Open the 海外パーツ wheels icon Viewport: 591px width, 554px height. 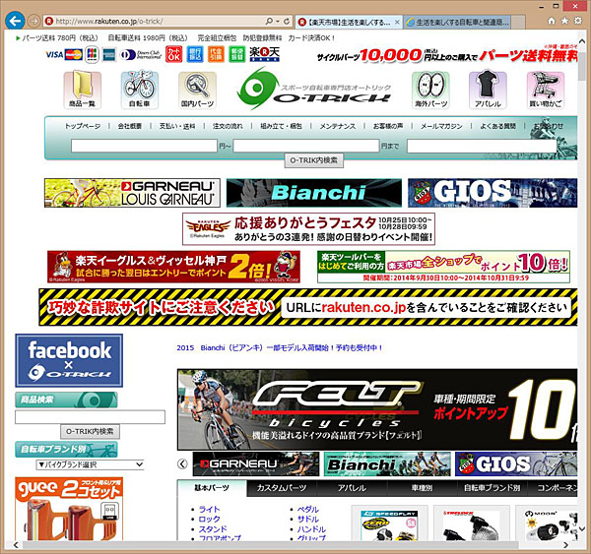point(430,90)
